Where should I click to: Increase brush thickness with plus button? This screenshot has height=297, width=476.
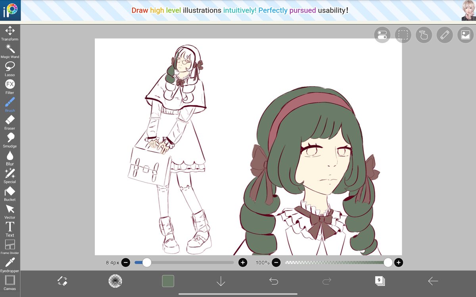243,262
